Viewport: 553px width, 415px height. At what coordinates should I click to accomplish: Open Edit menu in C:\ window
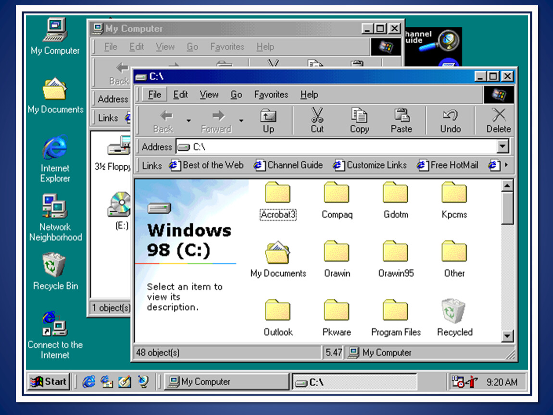pos(180,95)
